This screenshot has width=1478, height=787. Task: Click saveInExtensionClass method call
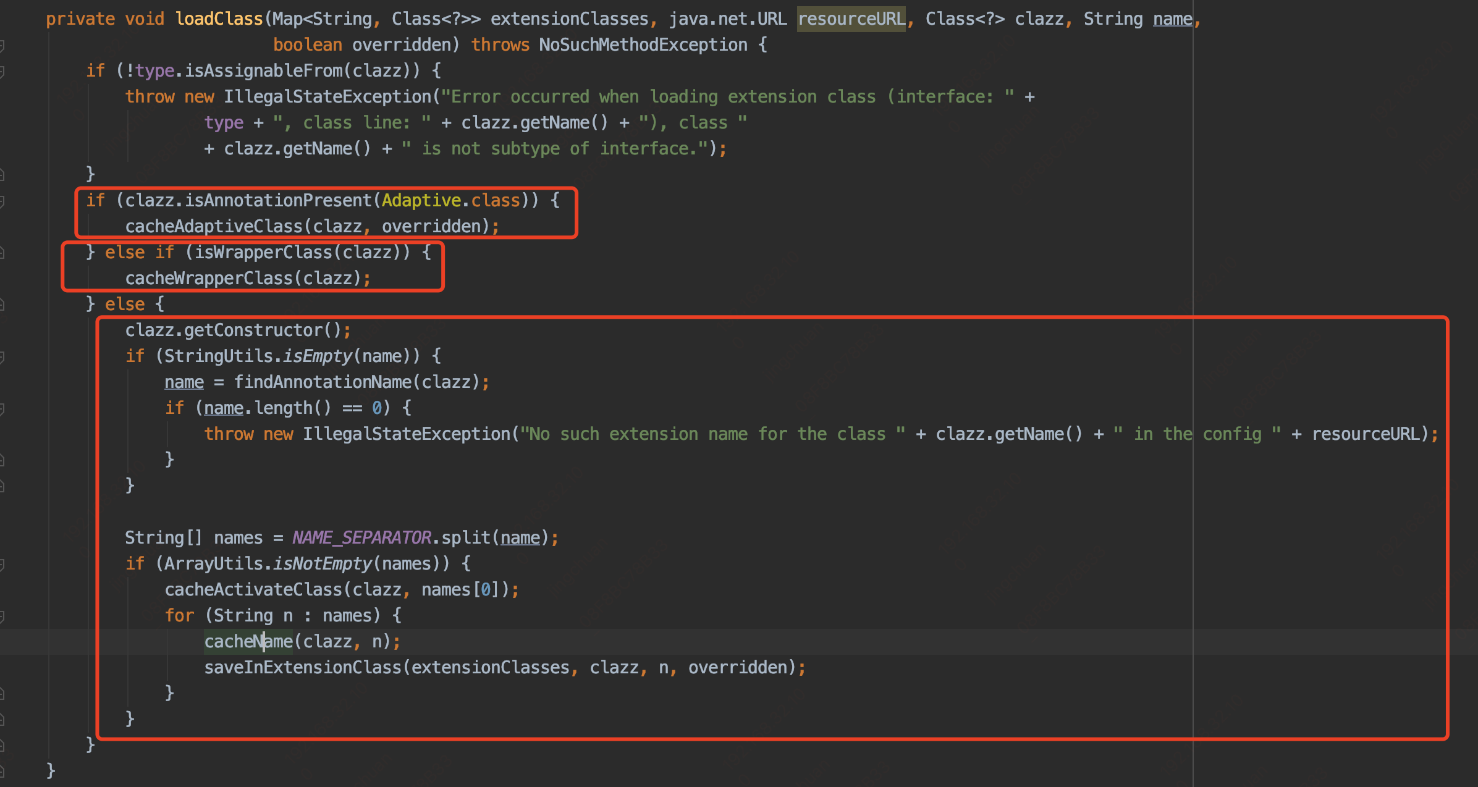[303, 668]
